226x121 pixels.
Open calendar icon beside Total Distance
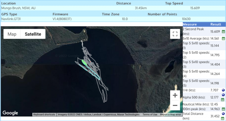pyautogui.click(x=223, y=118)
